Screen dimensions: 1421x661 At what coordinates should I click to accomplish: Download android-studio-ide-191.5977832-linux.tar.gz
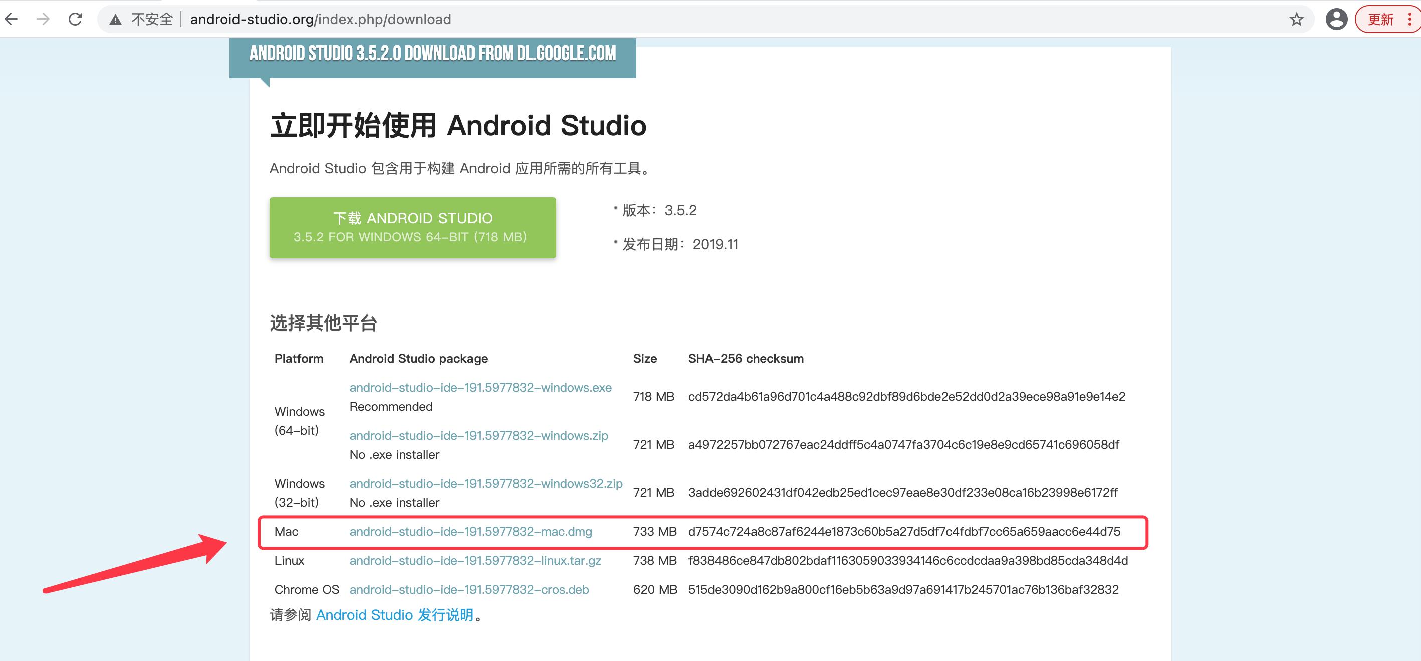[476, 560]
